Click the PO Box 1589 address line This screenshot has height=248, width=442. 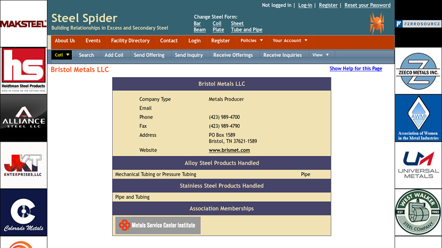click(222, 135)
